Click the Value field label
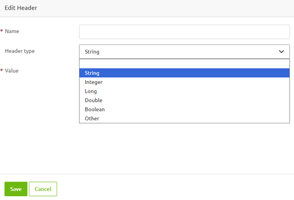The height and width of the screenshot is (200, 294). tap(12, 71)
